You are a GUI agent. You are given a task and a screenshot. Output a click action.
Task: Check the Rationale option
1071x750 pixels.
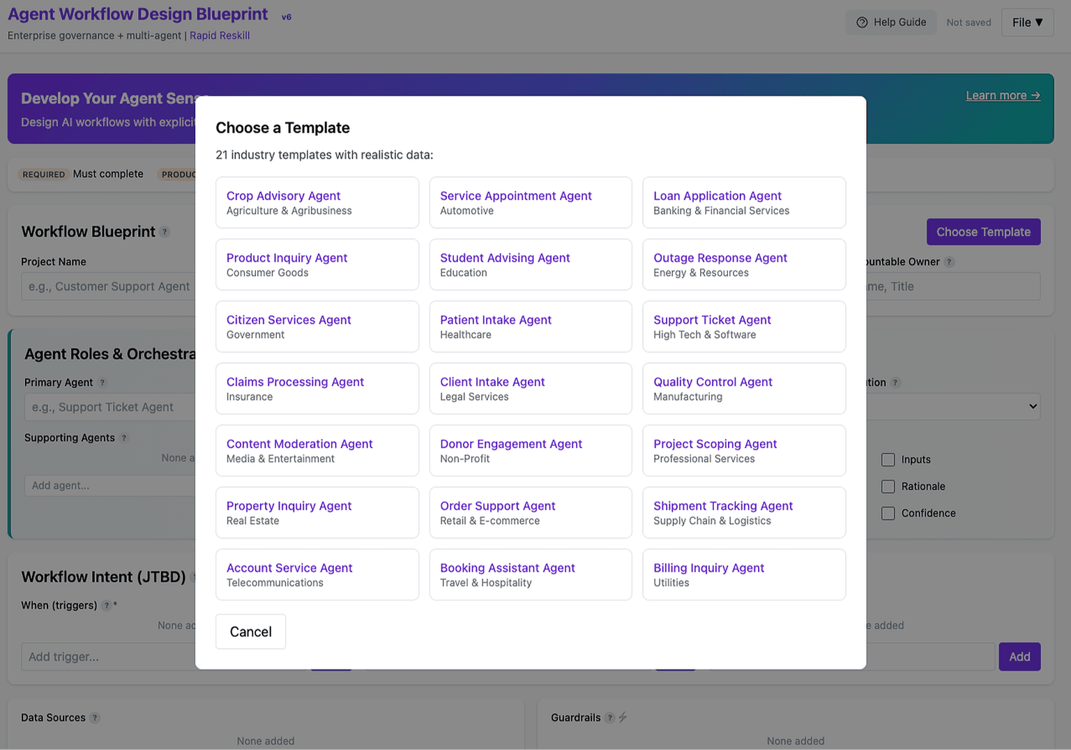click(x=888, y=486)
